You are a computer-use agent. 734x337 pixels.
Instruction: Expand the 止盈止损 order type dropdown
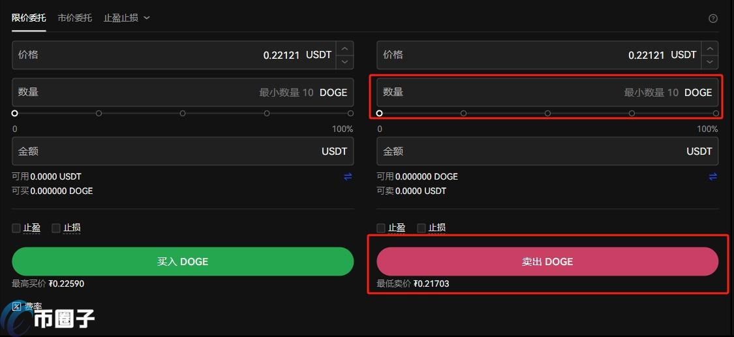127,18
